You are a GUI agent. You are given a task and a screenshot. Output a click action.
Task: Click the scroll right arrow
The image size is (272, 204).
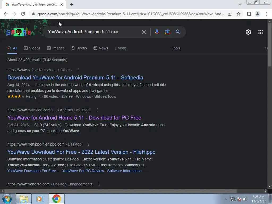(x=265, y=191)
